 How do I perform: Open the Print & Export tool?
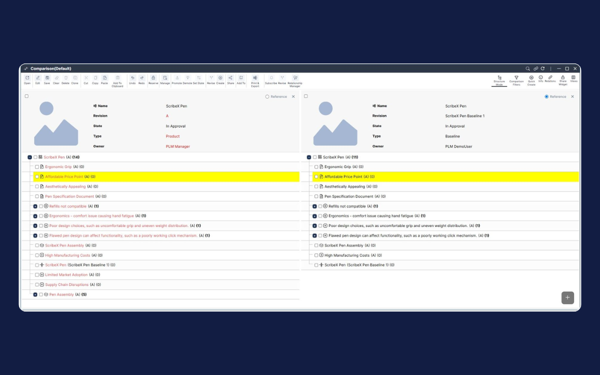255,78
